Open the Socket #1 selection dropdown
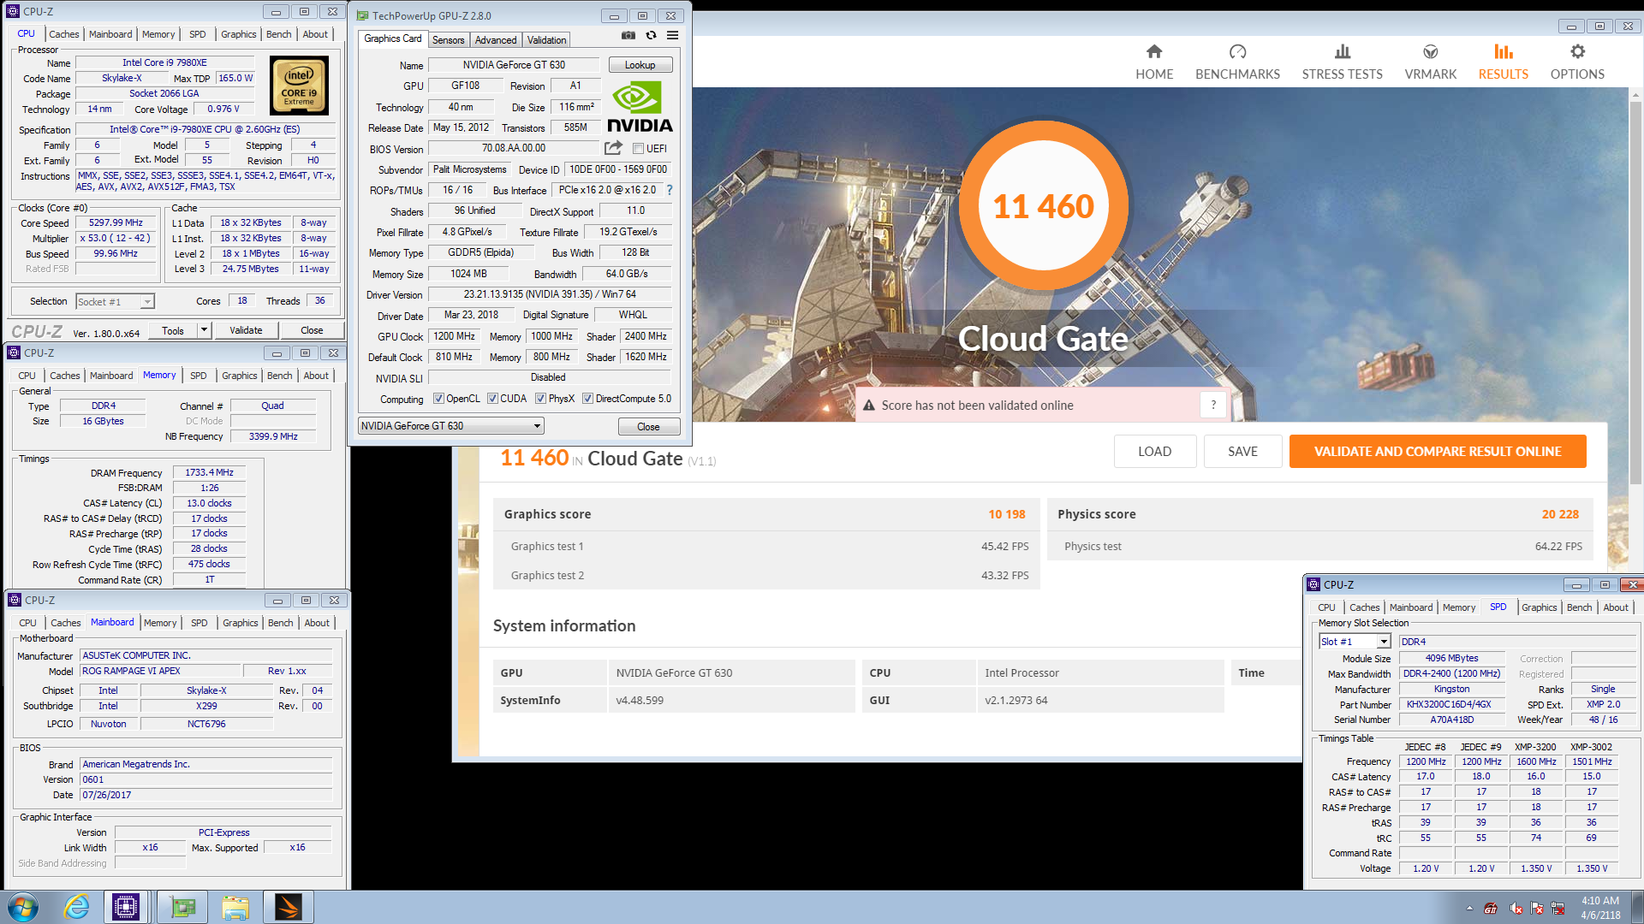This screenshot has width=1644, height=924. [115, 301]
